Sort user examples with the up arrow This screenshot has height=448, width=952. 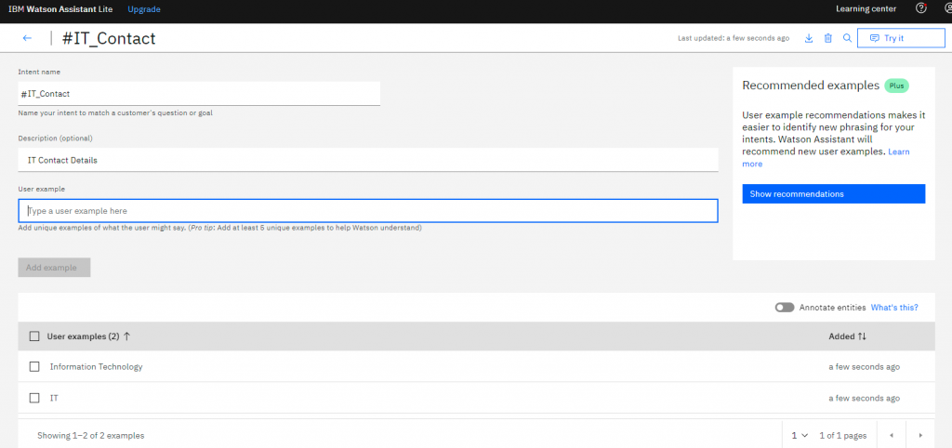(126, 336)
